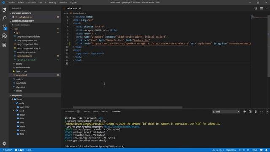270x152 pixels.
Task: Click the feedback smiley in status bar
Action: click(x=262, y=150)
